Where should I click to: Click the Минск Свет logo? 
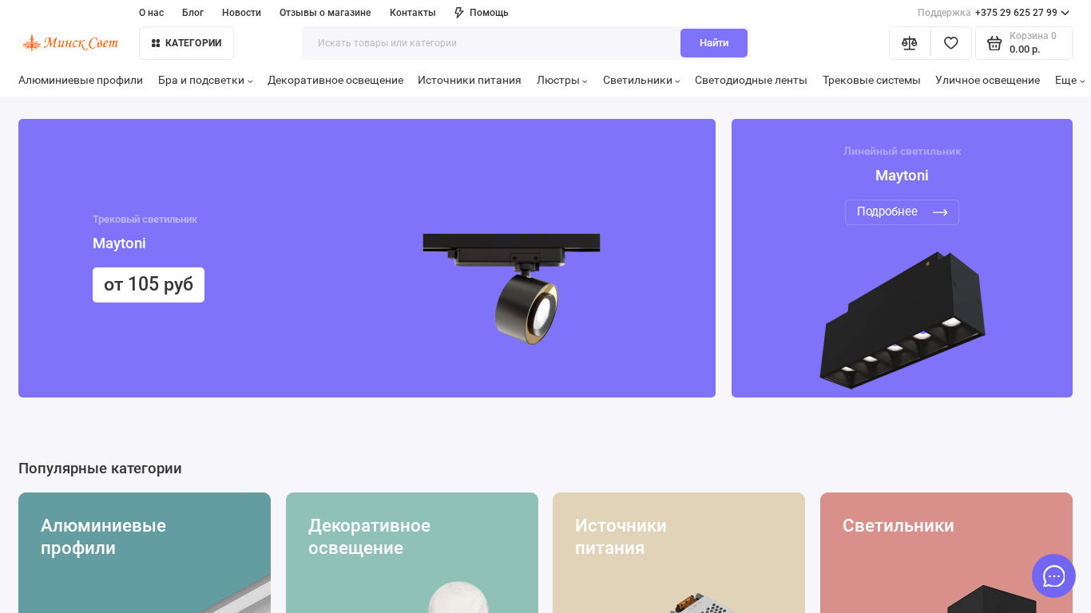70,43
